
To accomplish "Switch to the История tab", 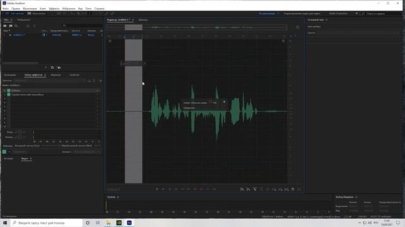I will pyautogui.click(x=8, y=158).
